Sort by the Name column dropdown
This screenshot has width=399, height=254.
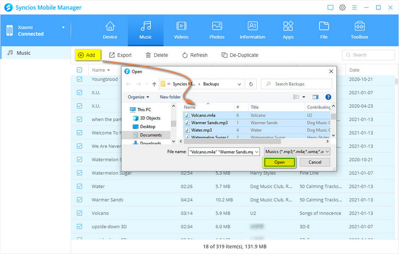click(109, 70)
